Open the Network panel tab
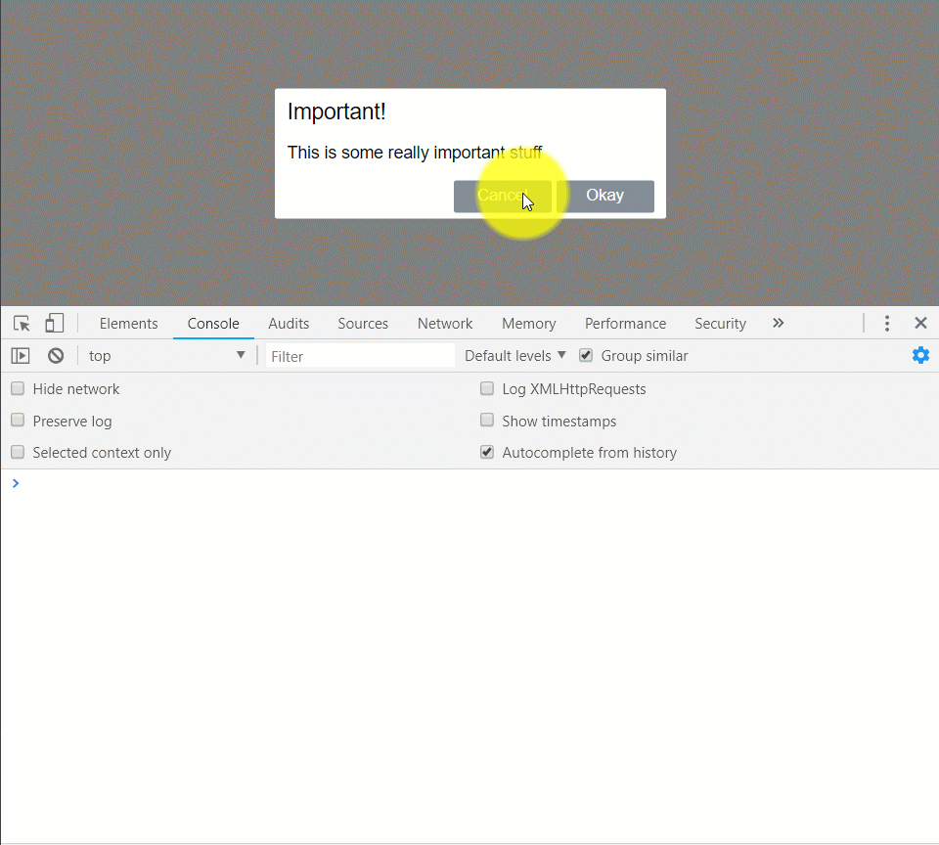The image size is (939, 845). click(445, 323)
